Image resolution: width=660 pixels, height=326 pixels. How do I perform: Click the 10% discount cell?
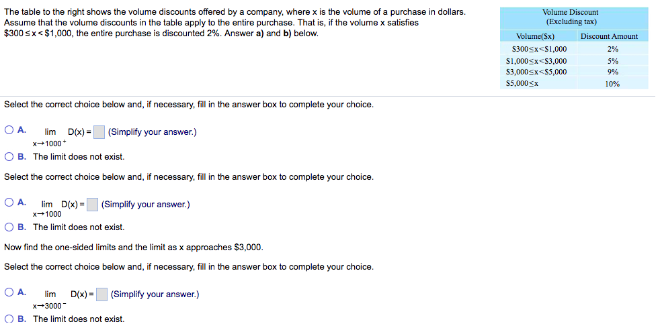pyautogui.click(x=612, y=84)
